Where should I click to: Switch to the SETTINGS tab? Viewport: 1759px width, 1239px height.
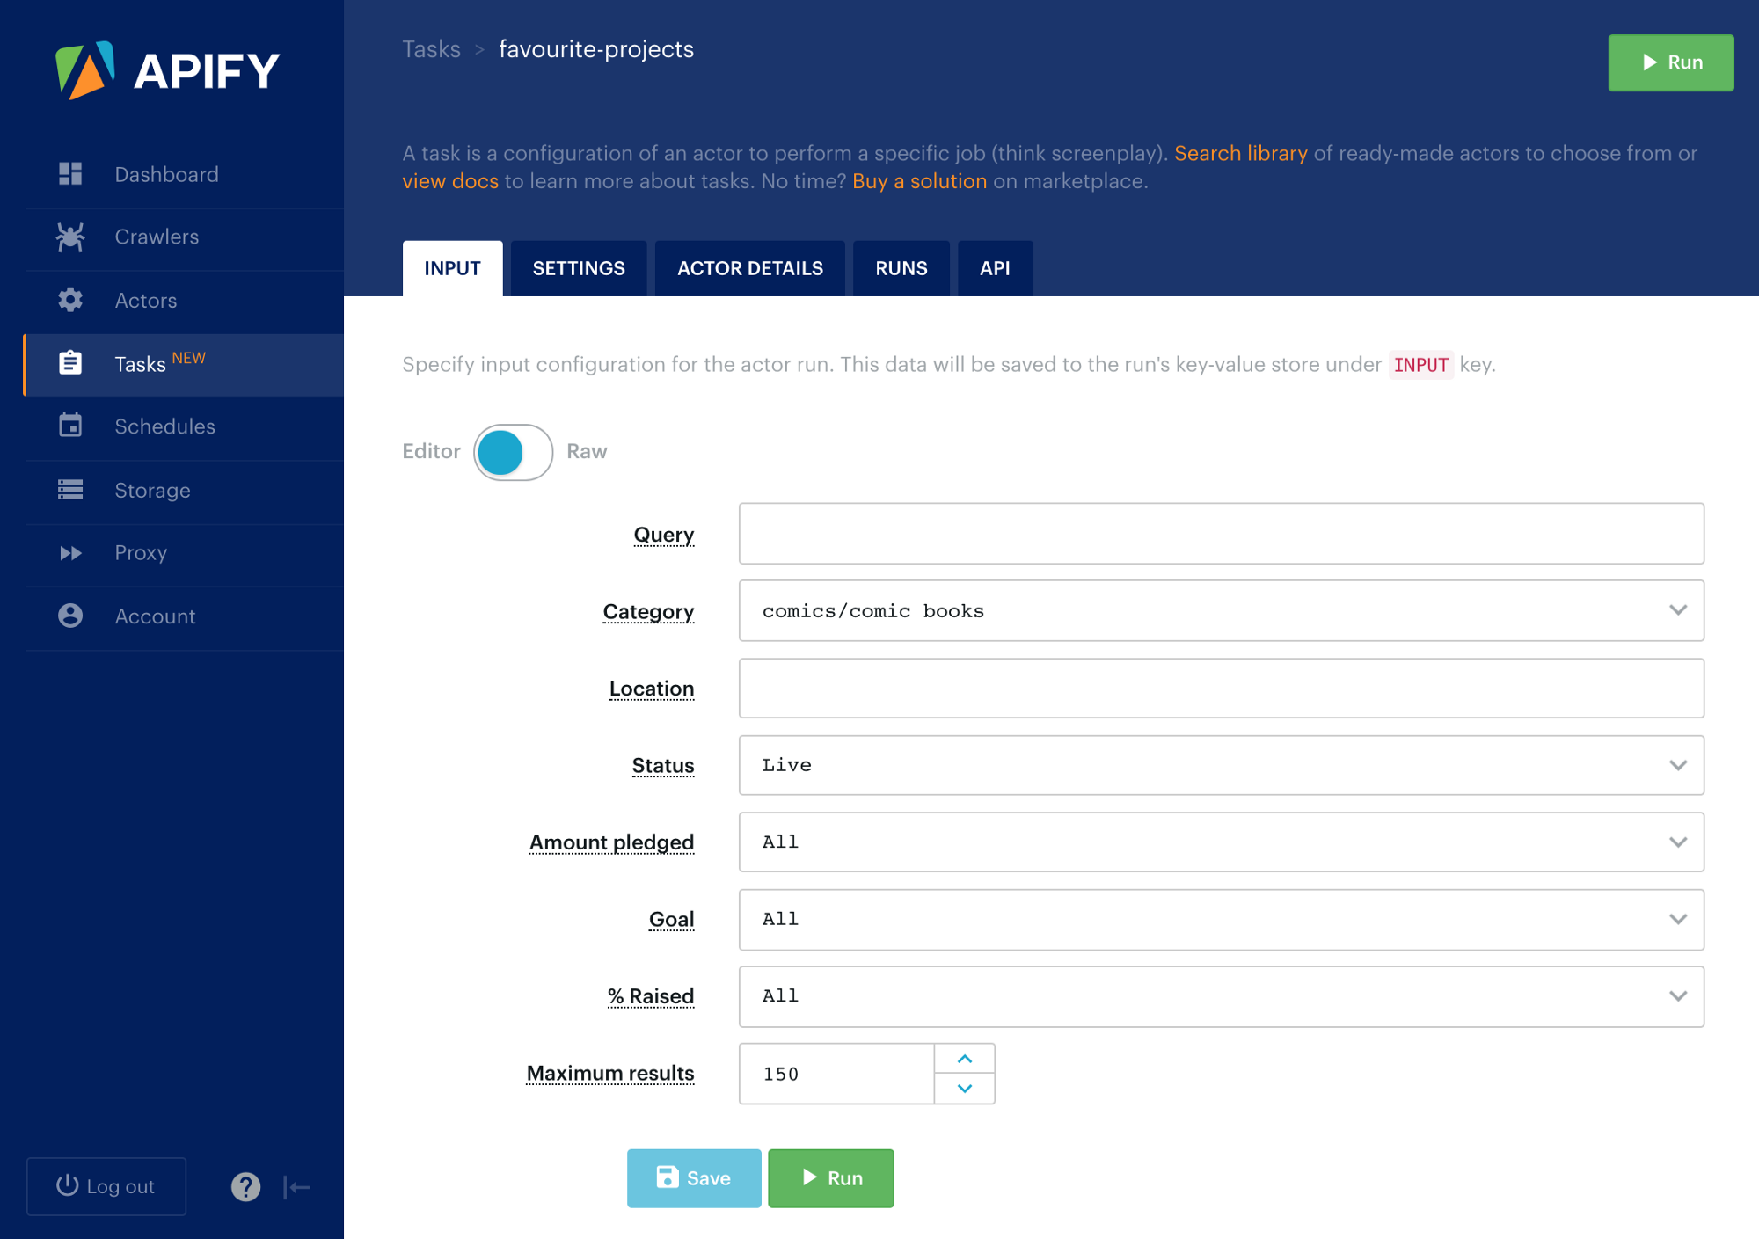click(579, 268)
